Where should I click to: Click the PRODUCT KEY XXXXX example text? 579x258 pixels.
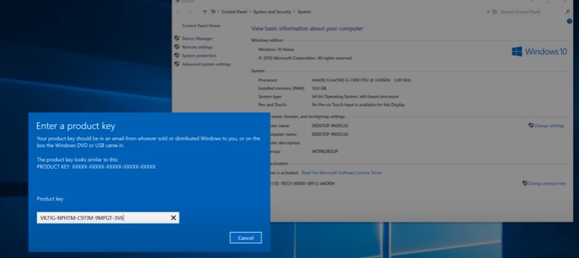[x=96, y=167]
